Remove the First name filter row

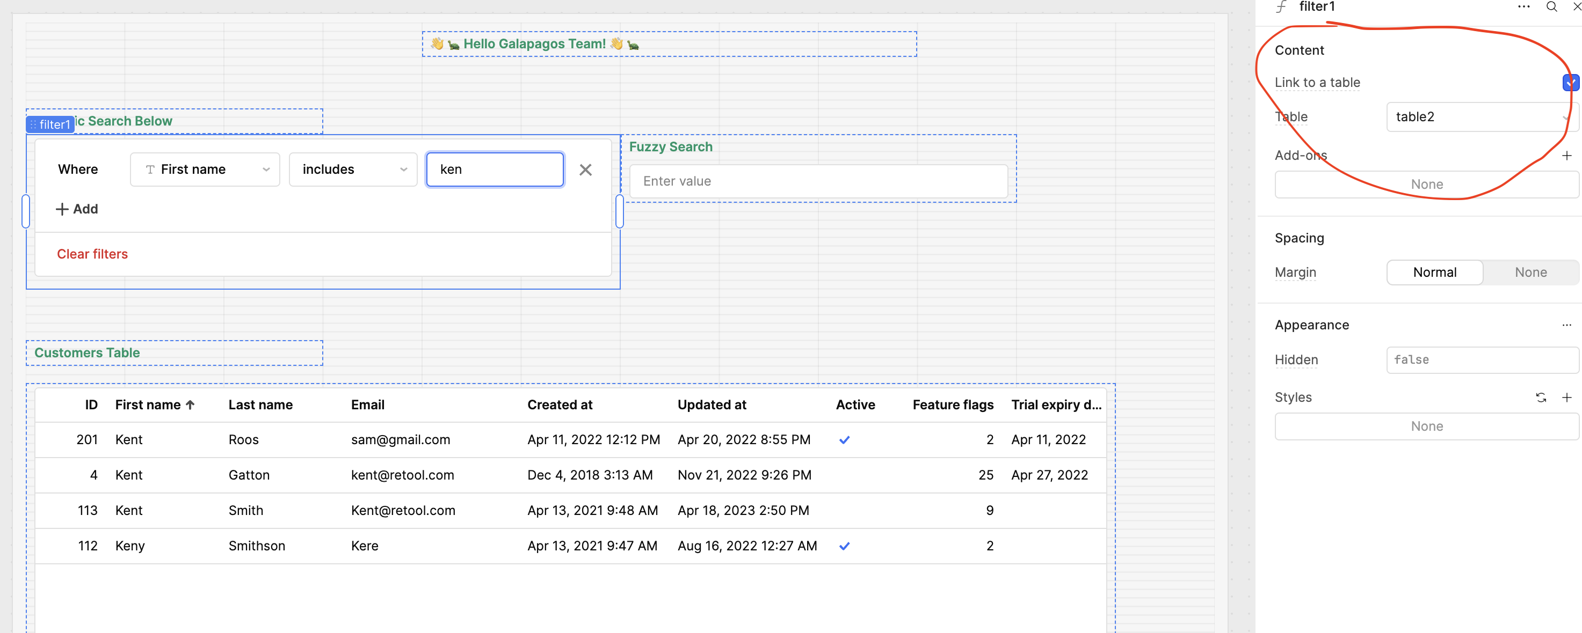pos(585,170)
